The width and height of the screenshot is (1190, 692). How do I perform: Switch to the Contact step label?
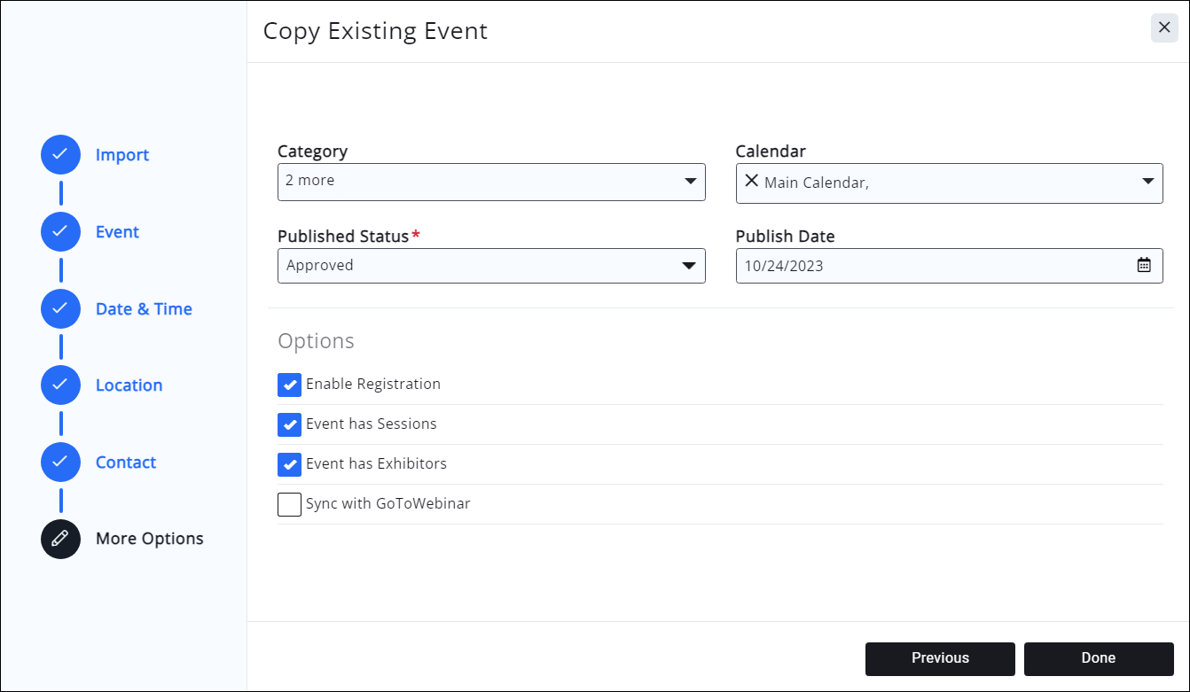pyautogui.click(x=126, y=463)
